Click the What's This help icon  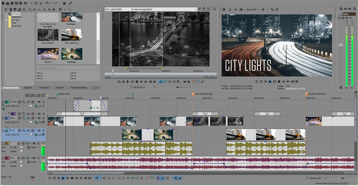coord(70,3)
